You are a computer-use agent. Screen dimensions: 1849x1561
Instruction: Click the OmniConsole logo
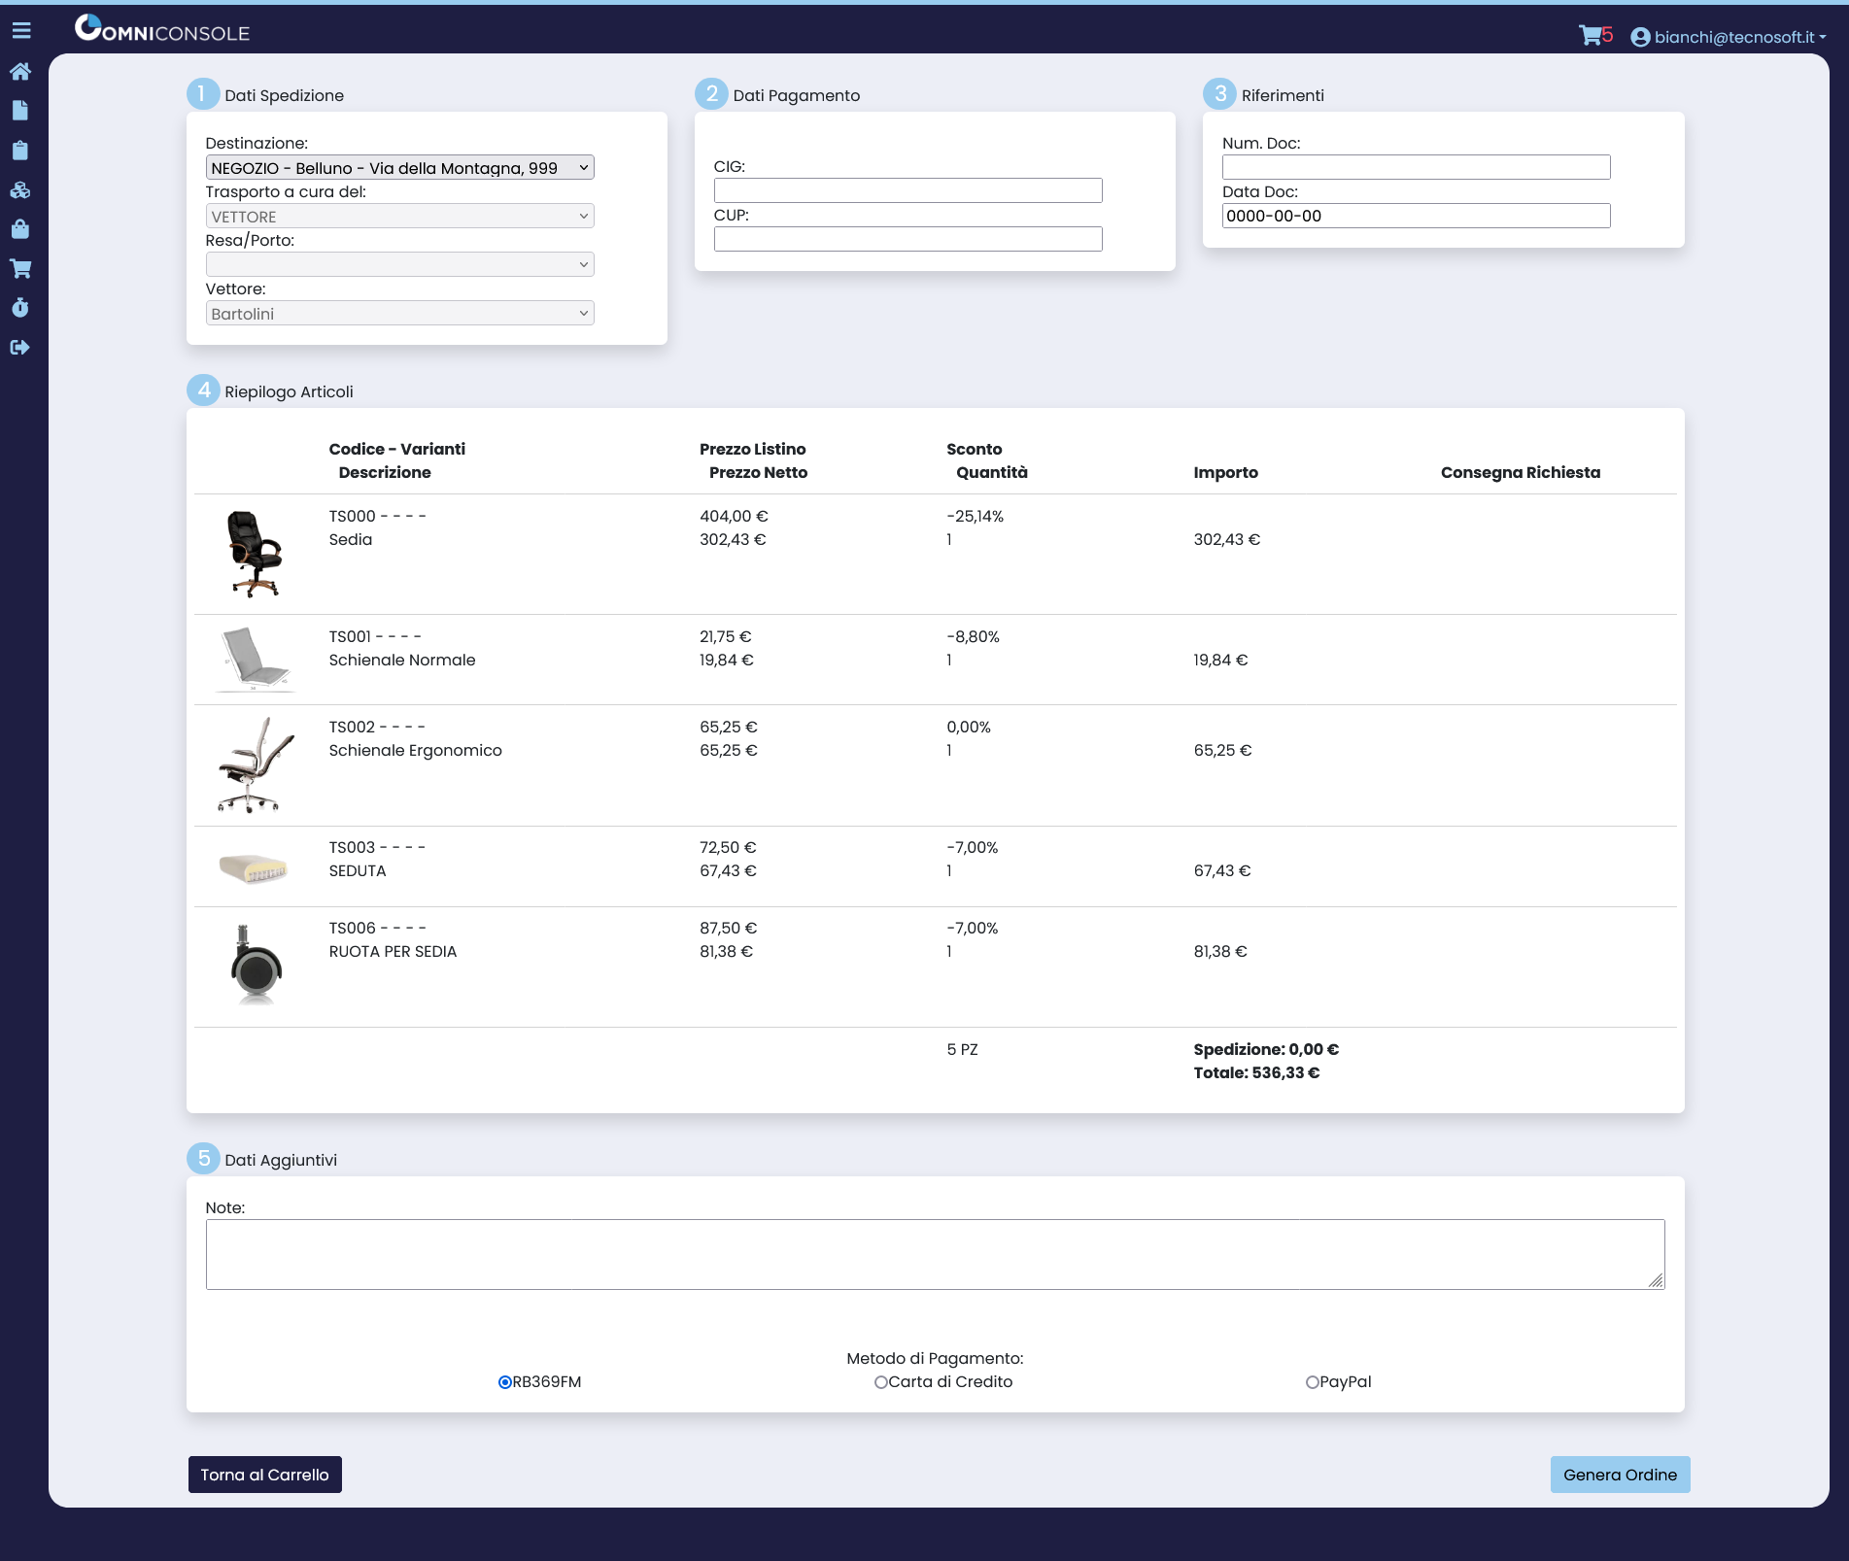162,30
